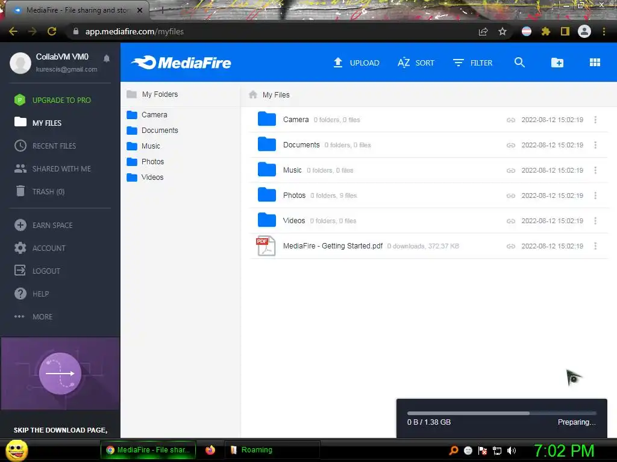Click the address bar URL
Viewport: 617px width, 462px height.
pos(134,31)
